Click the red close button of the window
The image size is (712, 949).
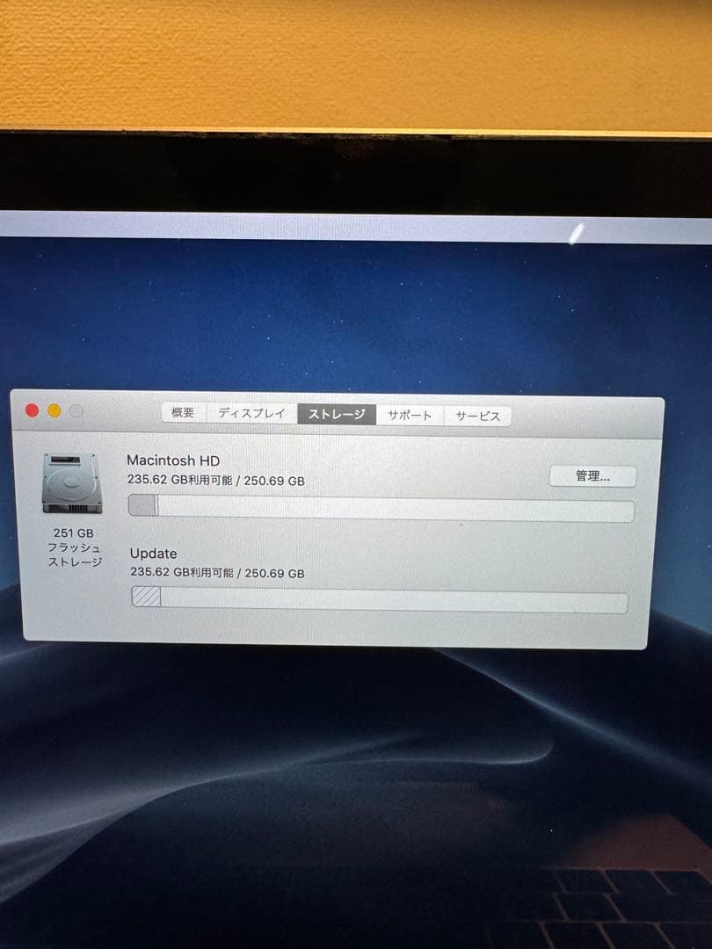(x=33, y=409)
